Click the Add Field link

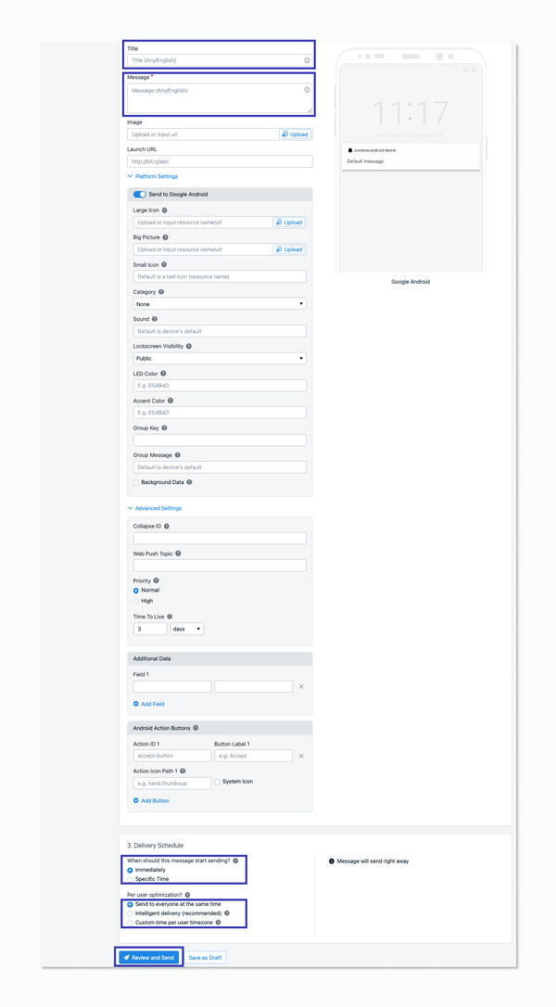pos(152,704)
